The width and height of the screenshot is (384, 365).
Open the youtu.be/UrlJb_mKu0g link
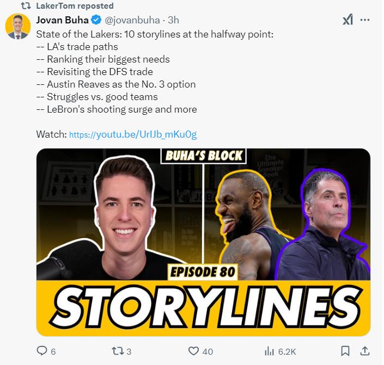pyautogui.click(x=133, y=134)
